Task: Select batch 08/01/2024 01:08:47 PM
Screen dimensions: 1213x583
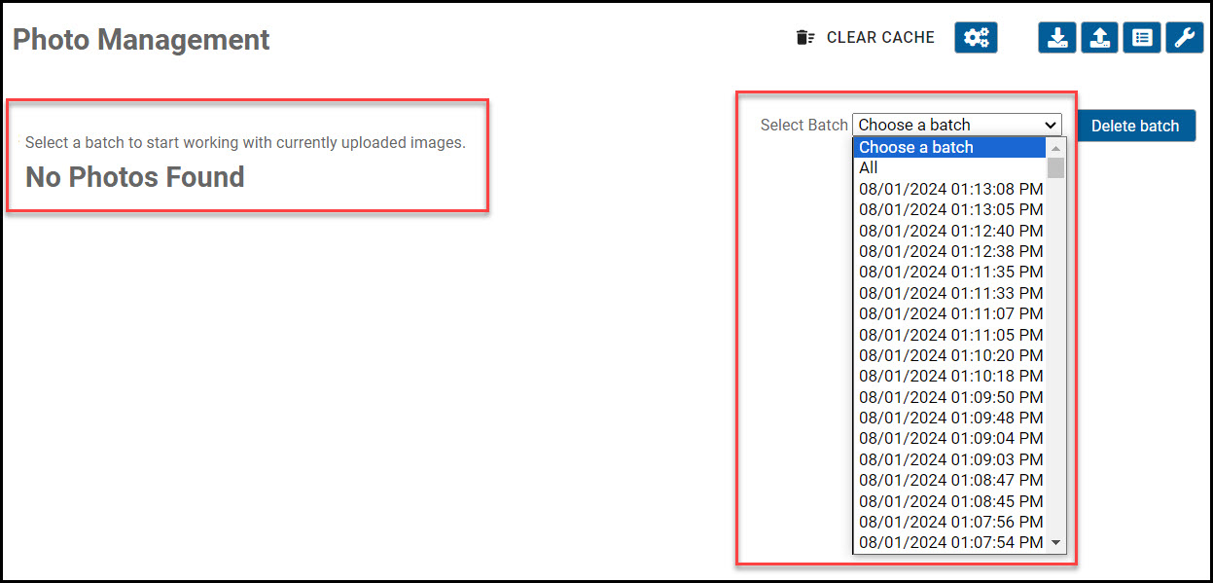Action: pyautogui.click(x=950, y=480)
